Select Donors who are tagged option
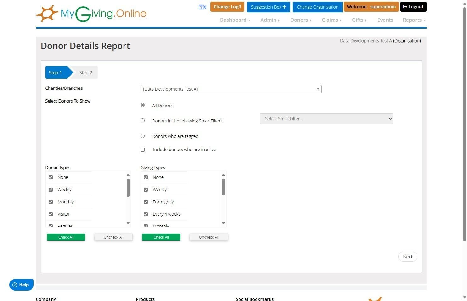The image size is (467, 301). tap(143, 136)
